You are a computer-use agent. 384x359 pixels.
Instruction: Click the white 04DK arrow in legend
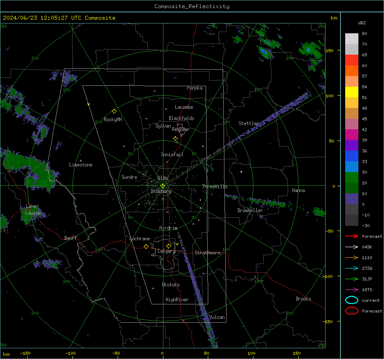pyautogui.click(x=352, y=247)
